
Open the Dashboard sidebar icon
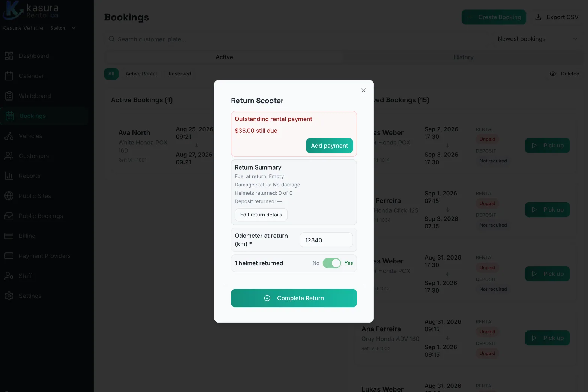coord(9,56)
